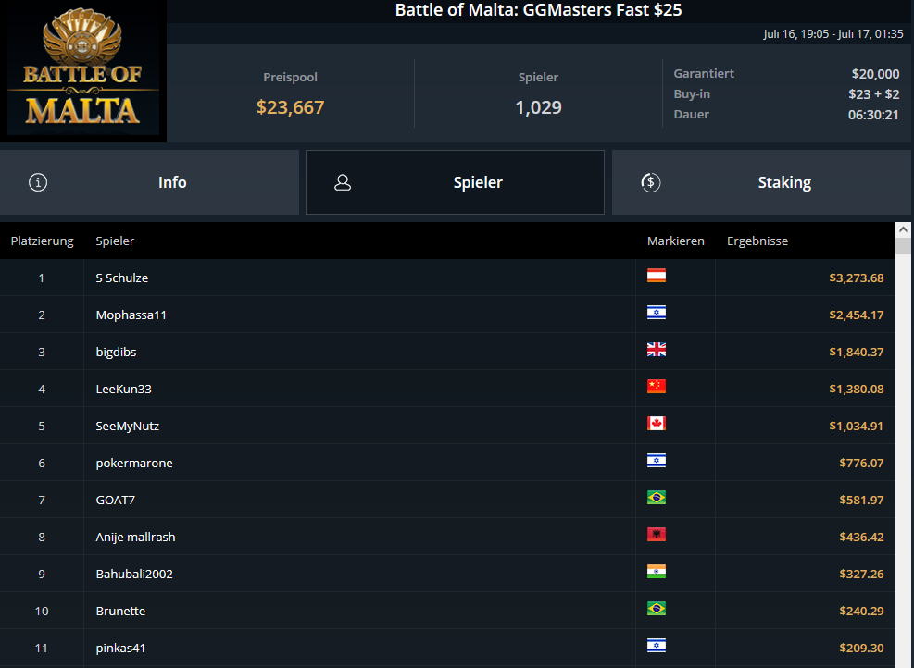Screen dimensions: 914x668
Task: Select player bigdibs
Action: tap(116, 352)
